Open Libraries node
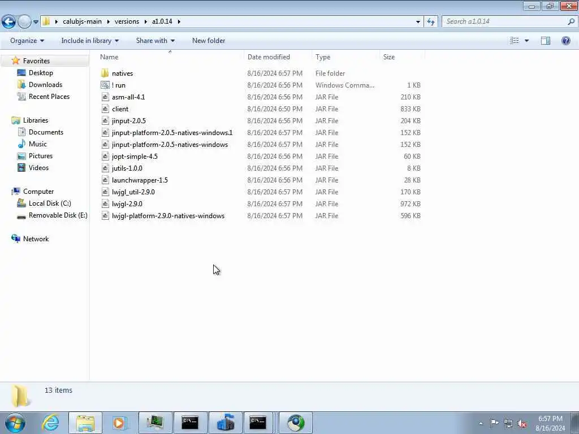The height and width of the screenshot is (434, 579). tap(36, 120)
